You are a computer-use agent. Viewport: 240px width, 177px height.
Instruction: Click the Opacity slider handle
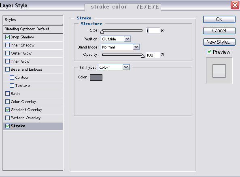[x=142, y=56]
